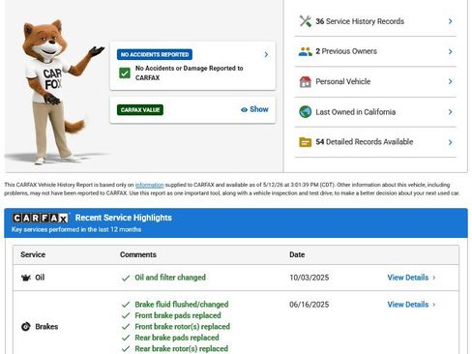Viewport: 472px width, 354px height.
Task: Click checkmark beside Rear brake rotor(s) replaced
Action: (126, 349)
